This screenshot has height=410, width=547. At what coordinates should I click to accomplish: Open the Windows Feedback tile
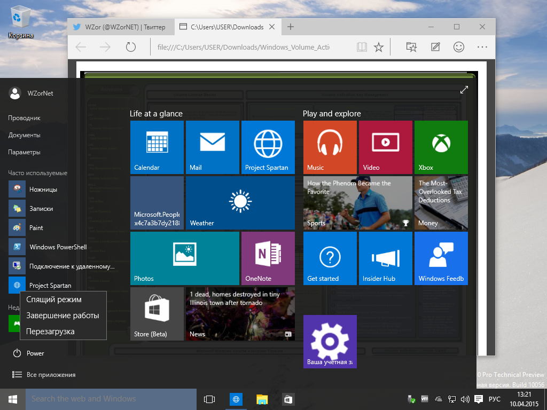tap(441, 258)
